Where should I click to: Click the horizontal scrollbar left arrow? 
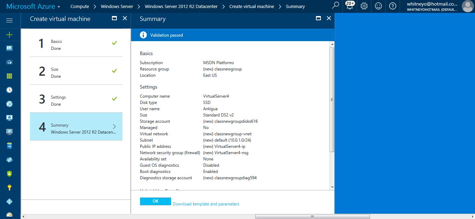[23, 217]
